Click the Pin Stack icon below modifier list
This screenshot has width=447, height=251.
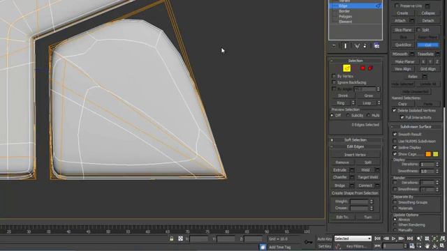coord(334,46)
